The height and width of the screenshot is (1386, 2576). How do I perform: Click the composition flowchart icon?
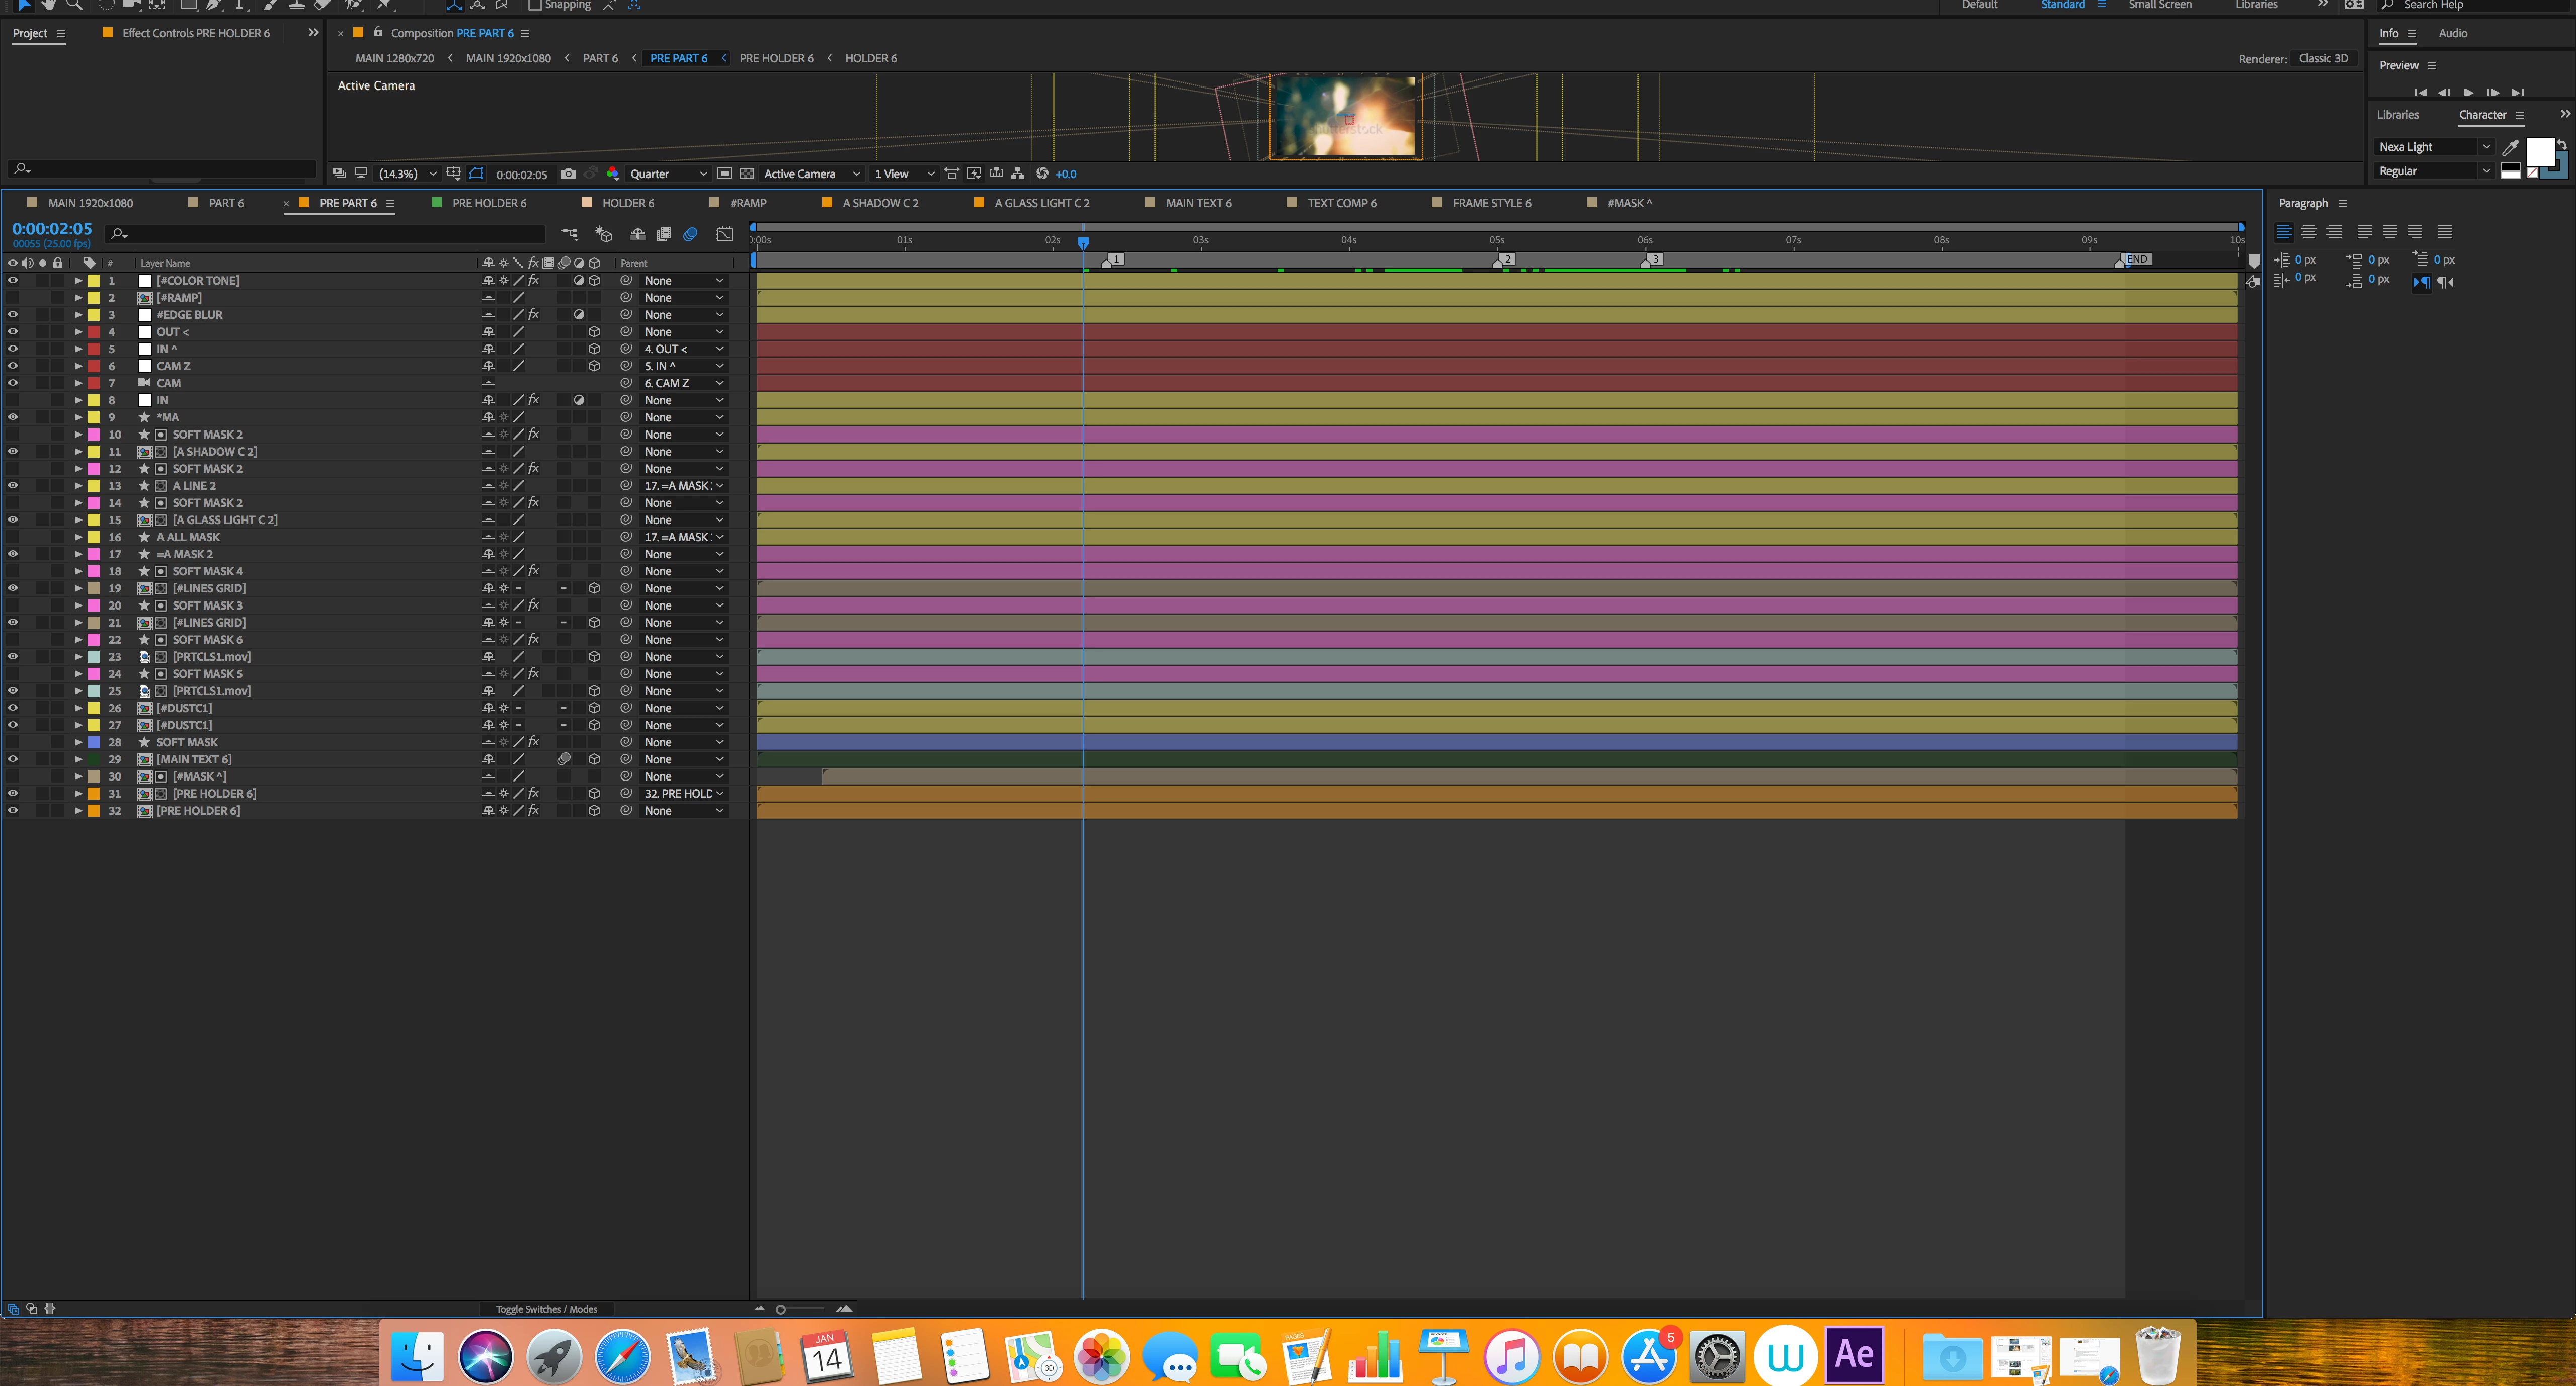tap(1017, 174)
